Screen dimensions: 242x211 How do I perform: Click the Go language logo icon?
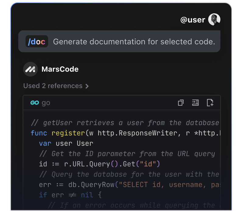35,103
